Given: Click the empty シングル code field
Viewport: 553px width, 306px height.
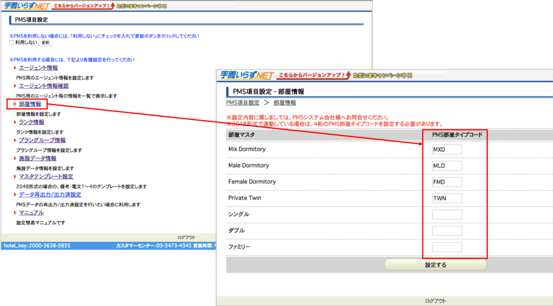Looking at the screenshot, I should (447, 215).
